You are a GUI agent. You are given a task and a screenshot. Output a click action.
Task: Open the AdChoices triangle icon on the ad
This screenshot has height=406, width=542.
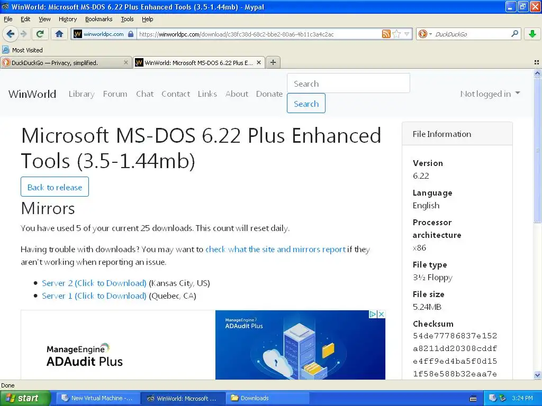(373, 314)
